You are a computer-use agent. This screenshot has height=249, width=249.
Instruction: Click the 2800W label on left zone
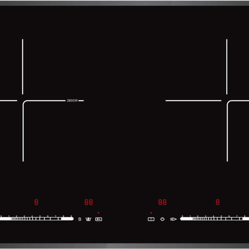pos(72,101)
